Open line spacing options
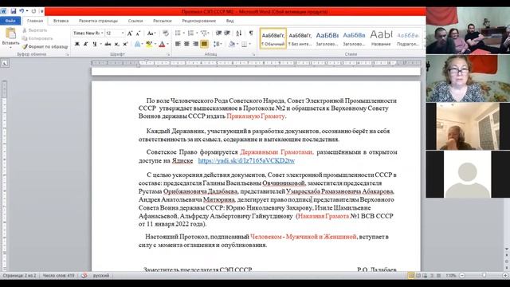This screenshot has height=287, width=510. click(218, 44)
